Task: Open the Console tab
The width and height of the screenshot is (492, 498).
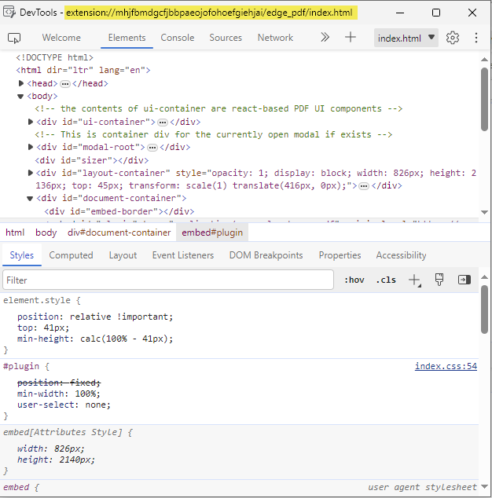Action: (x=178, y=38)
